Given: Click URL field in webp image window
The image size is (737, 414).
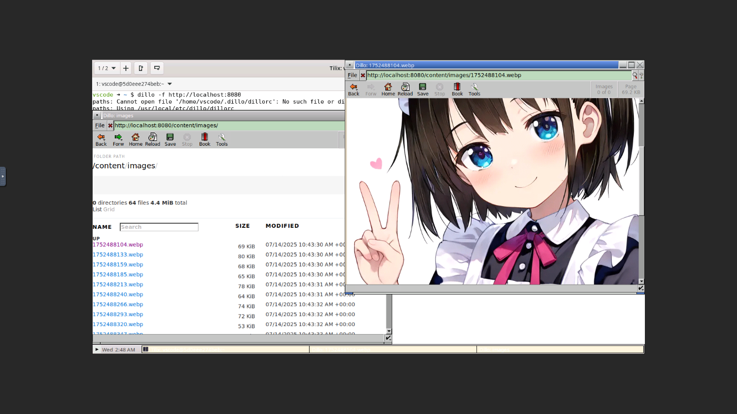Looking at the screenshot, I should coord(499,75).
